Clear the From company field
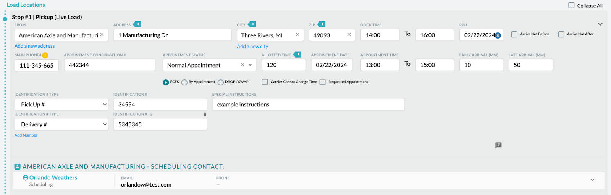 pyautogui.click(x=102, y=35)
